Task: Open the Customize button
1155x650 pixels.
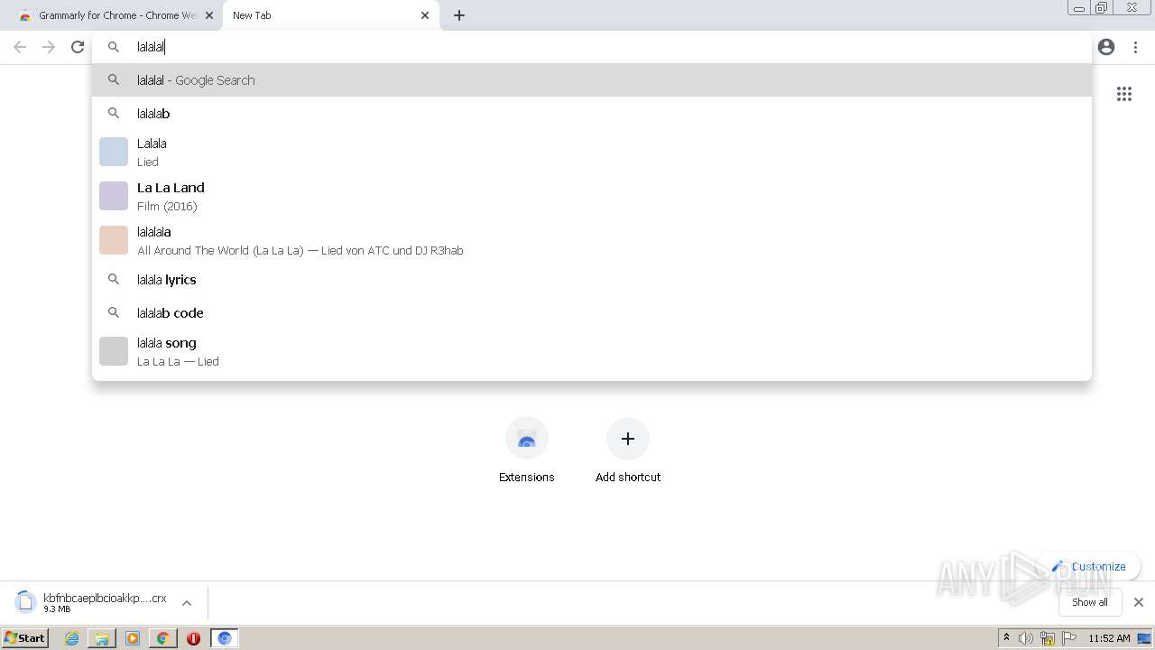Action: pos(1089,567)
